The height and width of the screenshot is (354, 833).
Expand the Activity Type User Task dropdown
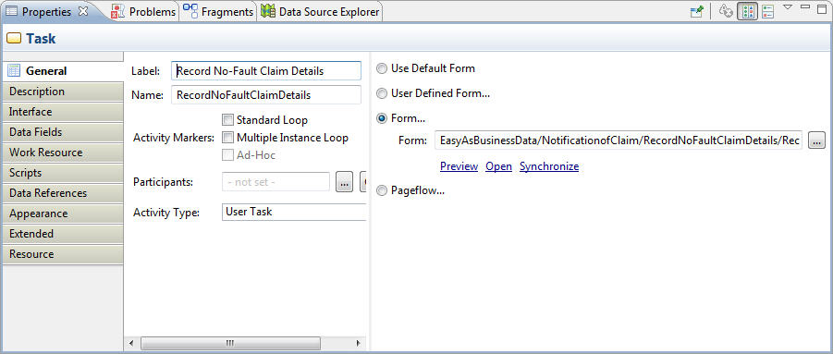point(294,212)
